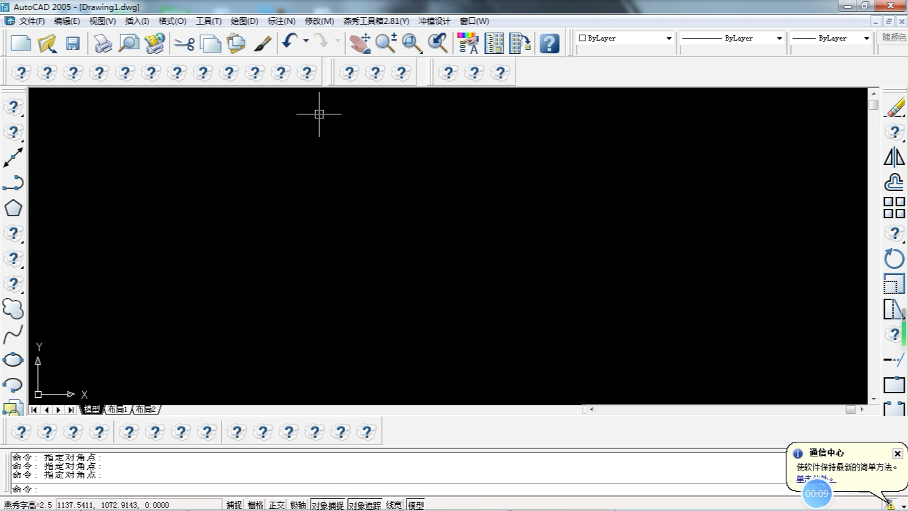Viewport: 908px width, 511px height.
Task: Open the 冲模设计 menu
Action: tap(434, 21)
